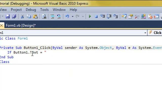
Task: Expand the Redo history dropdown arrow
Action: click(x=83, y=16)
